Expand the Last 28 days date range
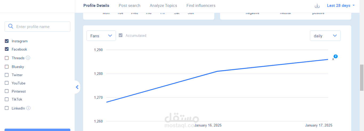The image size is (364, 131). (341, 6)
